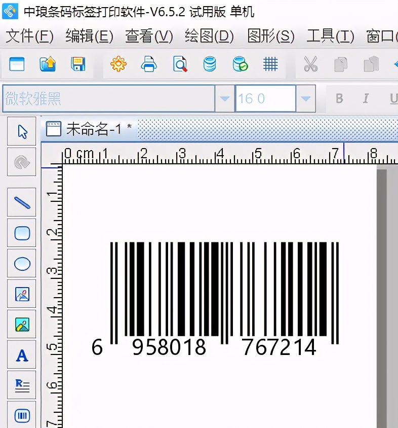Select the vector image insert tool
Screen dimensions: 398x428
(x=22, y=294)
